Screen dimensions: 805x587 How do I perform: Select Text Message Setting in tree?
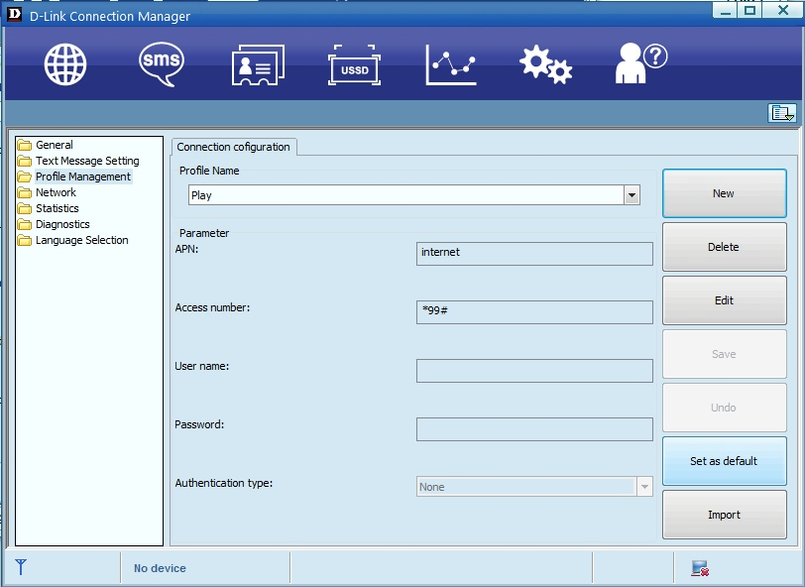(x=87, y=161)
